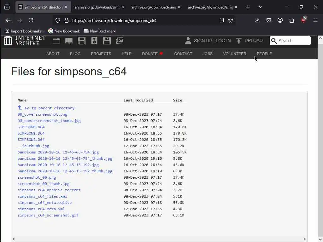Open the second New Bookmark
Viewport: 323px width, 242px height.
tap(100, 31)
